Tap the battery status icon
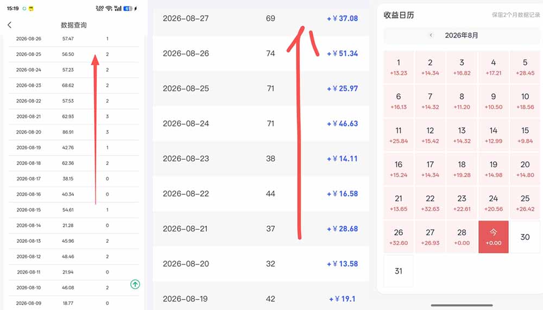543x310 pixels. (128, 8)
